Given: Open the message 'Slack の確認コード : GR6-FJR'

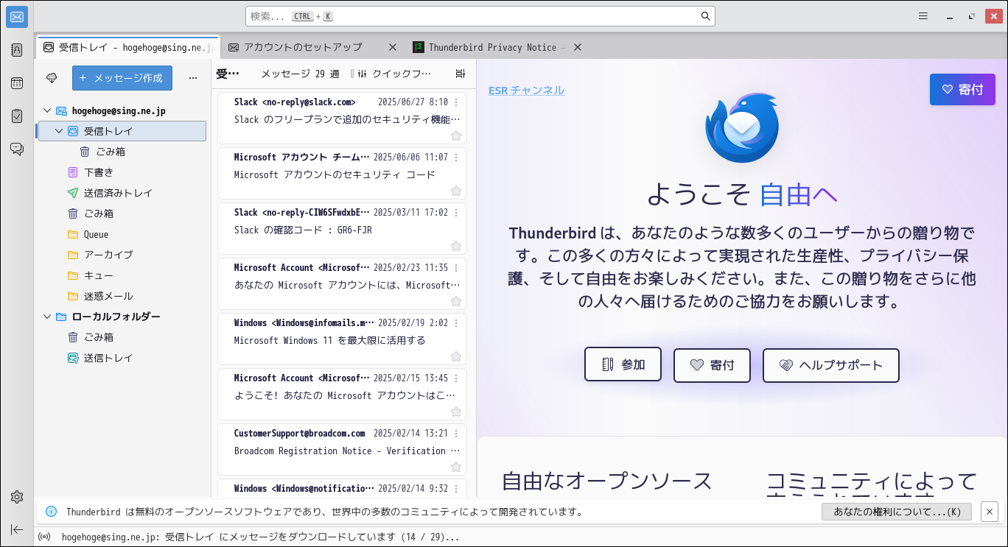Looking at the screenshot, I should (x=342, y=228).
